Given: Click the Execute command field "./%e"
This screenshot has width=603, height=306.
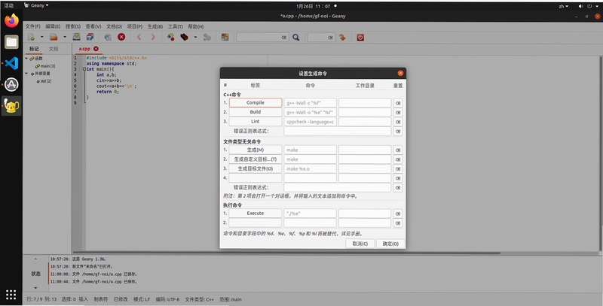Looking at the screenshot, I should click(x=311, y=214).
